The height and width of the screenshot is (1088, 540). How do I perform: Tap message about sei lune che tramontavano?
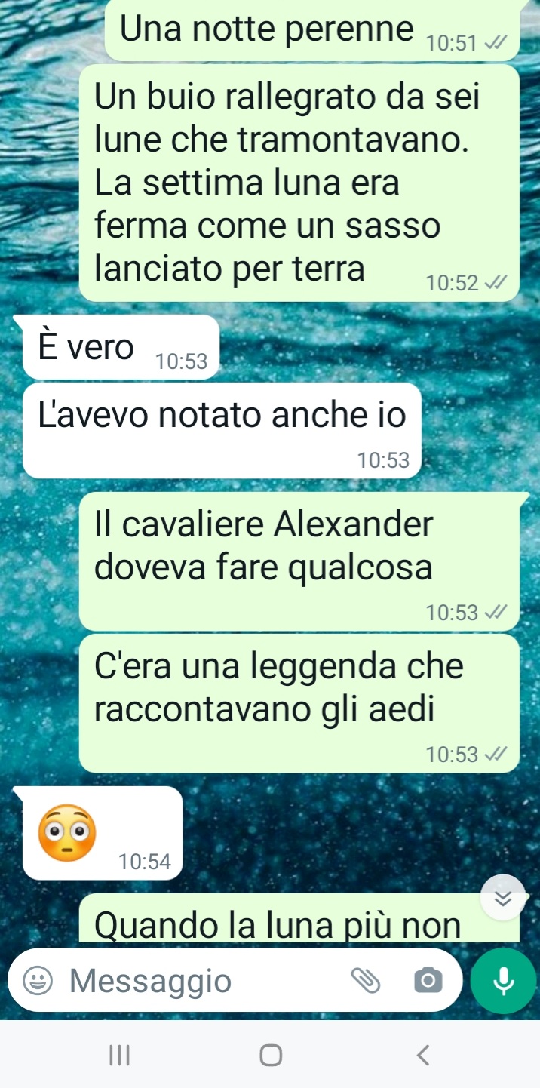(299, 183)
